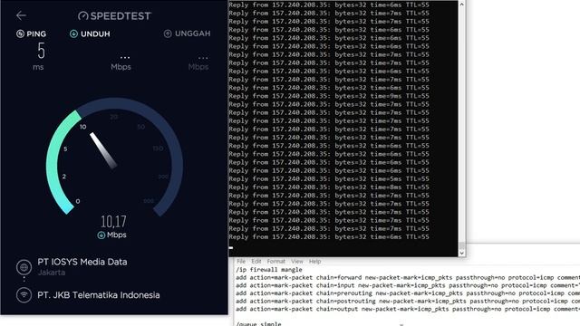Click the Jakarta location label
The height and width of the screenshot is (326, 580).
pos(52,273)
